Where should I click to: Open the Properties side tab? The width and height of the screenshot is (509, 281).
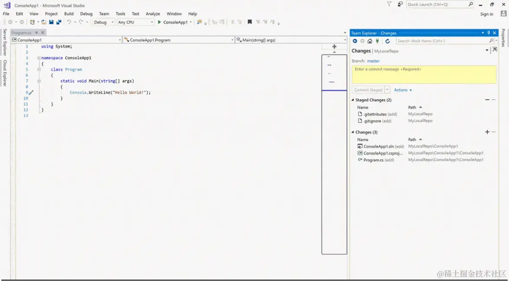pyautogui.click(x=503, y=38)
